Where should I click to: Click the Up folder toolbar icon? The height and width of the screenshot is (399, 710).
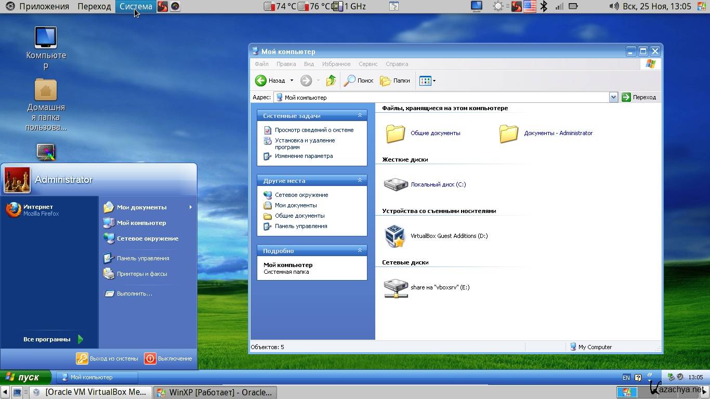331,81
